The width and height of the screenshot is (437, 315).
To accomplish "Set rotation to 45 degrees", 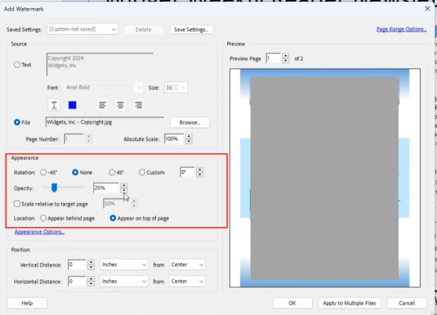I will point(111,172).
